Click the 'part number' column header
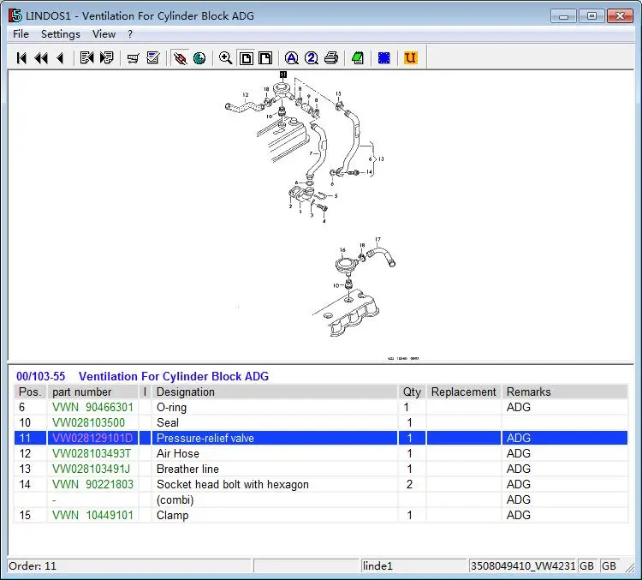The height and width of the screenshot is (580, 642). tap(92, 392)
